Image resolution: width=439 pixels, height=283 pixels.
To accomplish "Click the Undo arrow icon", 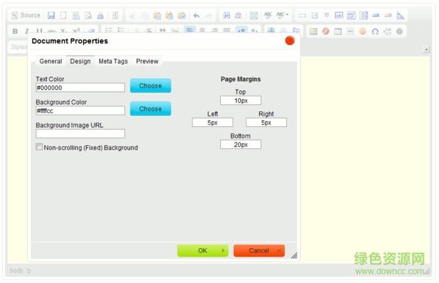I will coord(196,15).
